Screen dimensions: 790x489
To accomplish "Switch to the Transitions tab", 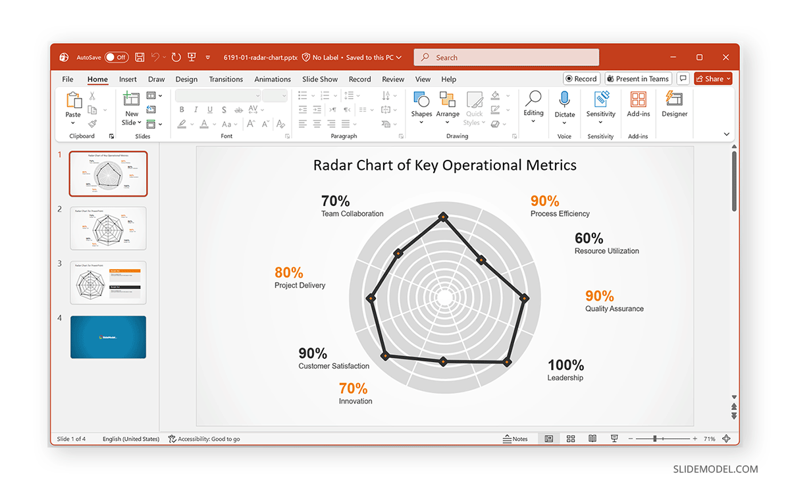I will tap(226, 79).
